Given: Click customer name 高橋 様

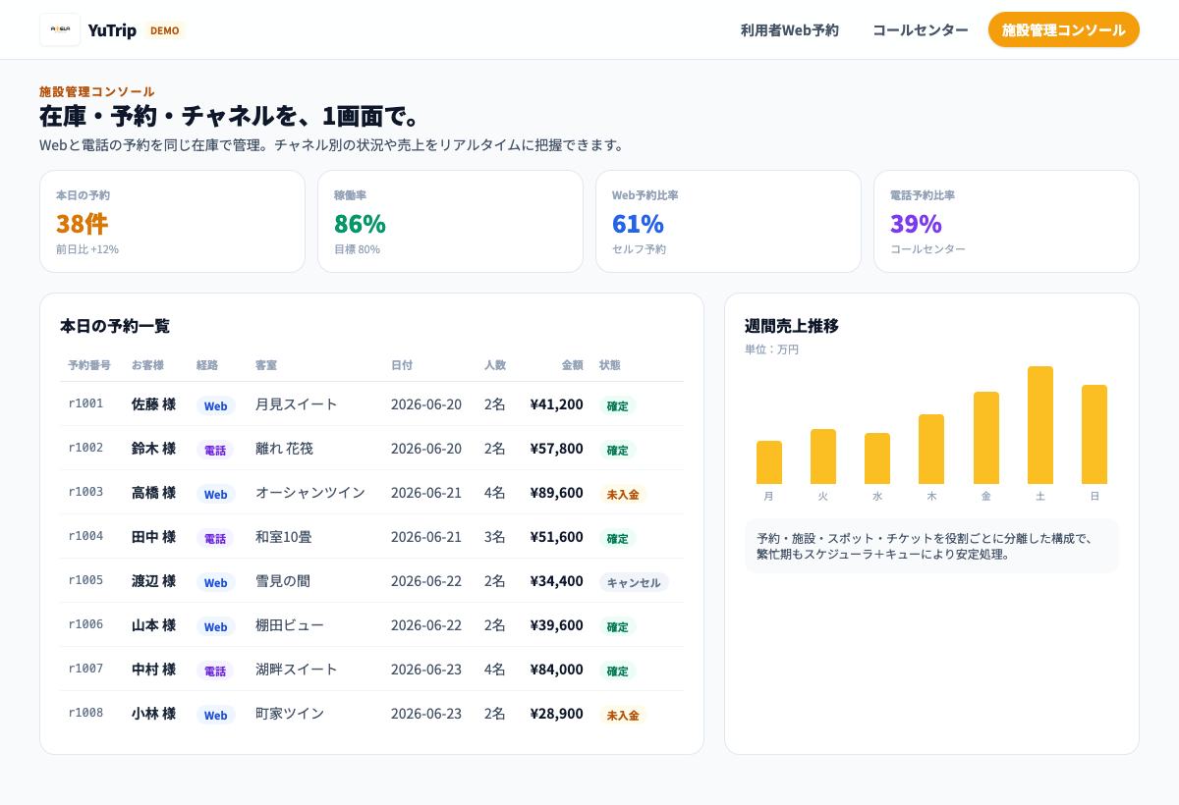Looking at the screenshot, I should coord(153,492).
